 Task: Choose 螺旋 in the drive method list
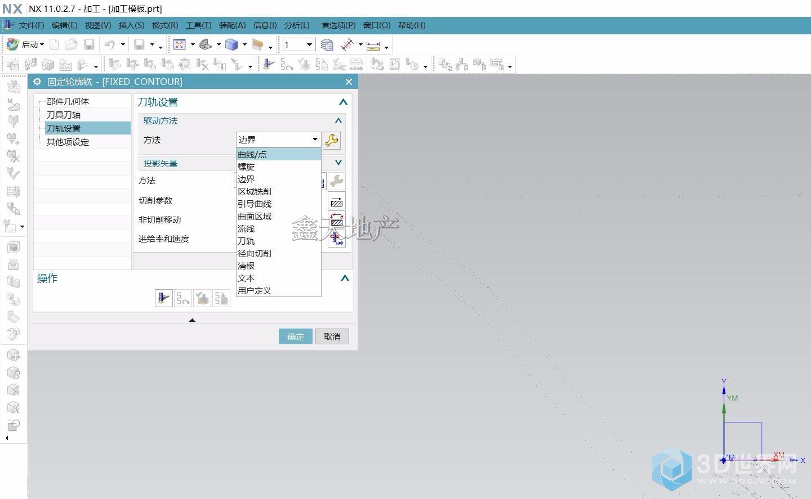246,167
